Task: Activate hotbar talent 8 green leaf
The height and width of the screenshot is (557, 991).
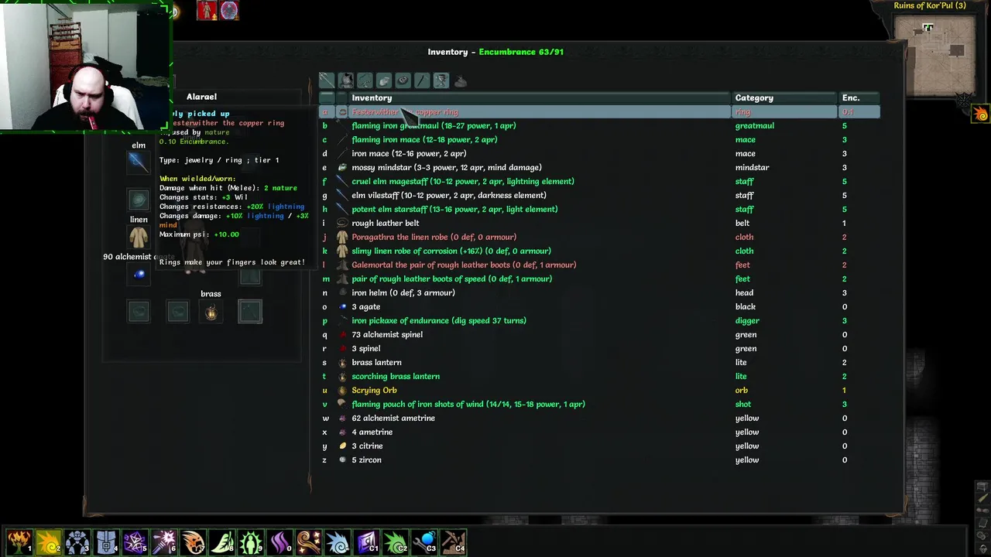Action: click(222, 542)
